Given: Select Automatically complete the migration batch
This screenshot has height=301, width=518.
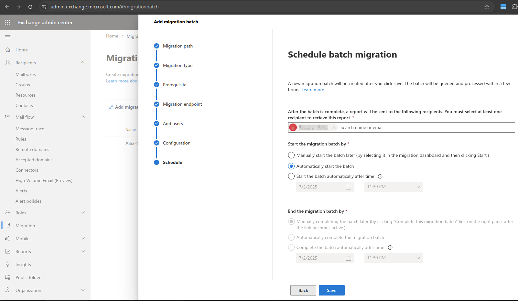Looking at the screenshot, I should pyautogui.click(x=291, y=237).
